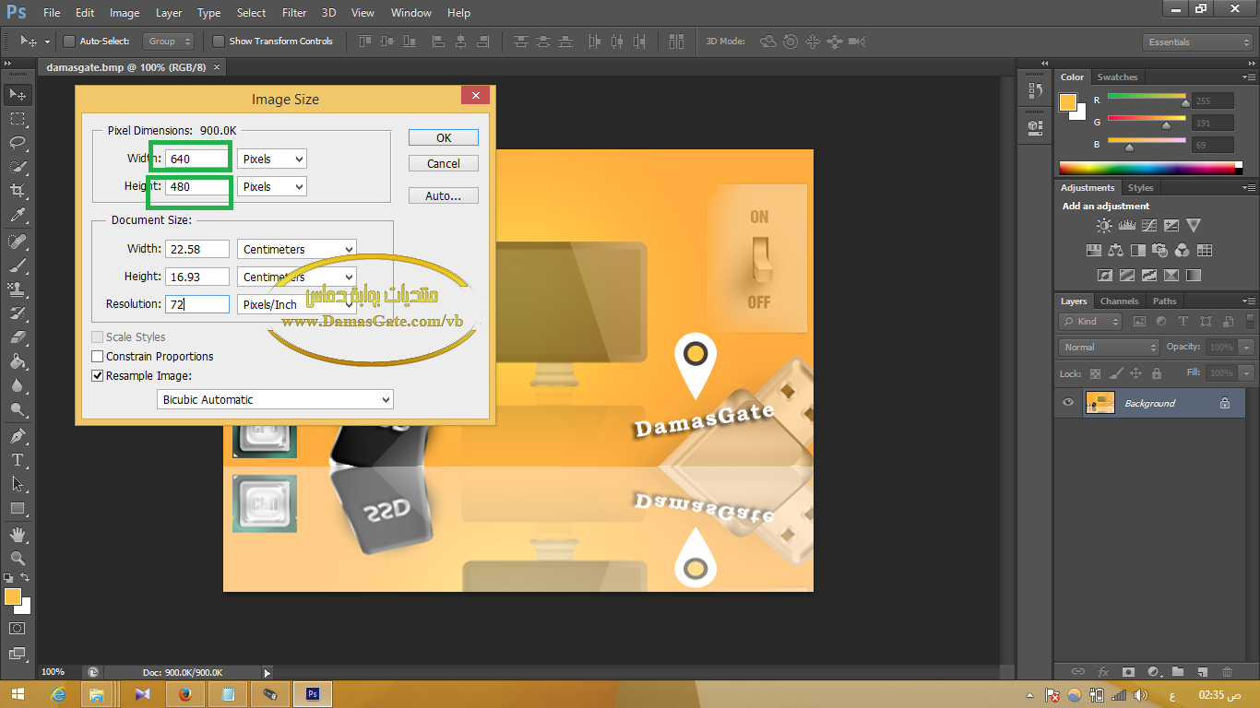1260x708 pixels.
Task: Click OK in Image Size dialog
Action: (x=444, y=137)
